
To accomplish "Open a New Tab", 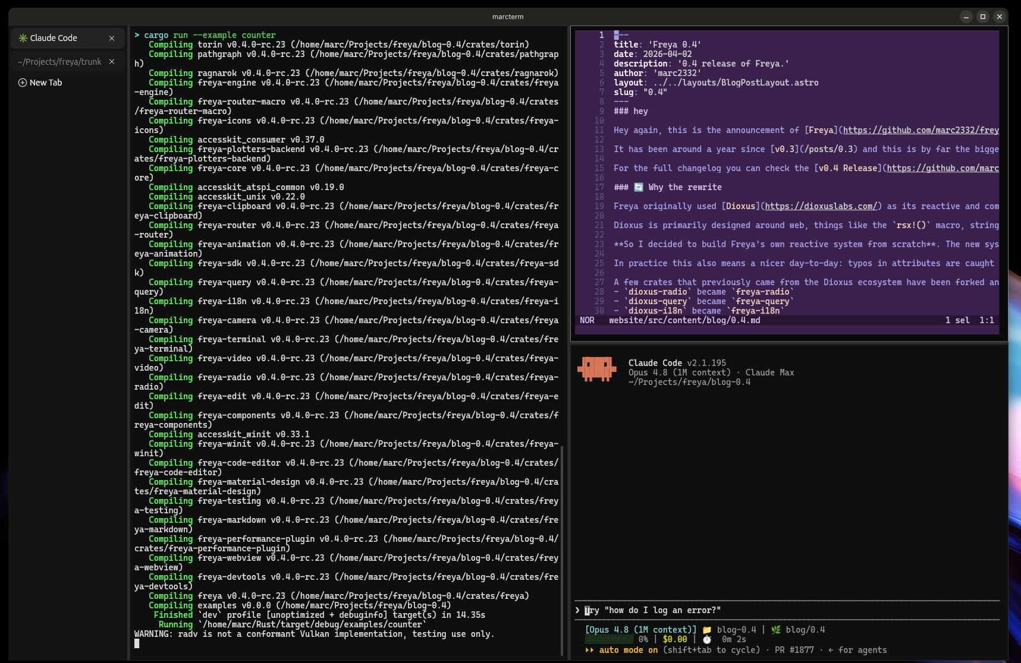I will point(40,83).
